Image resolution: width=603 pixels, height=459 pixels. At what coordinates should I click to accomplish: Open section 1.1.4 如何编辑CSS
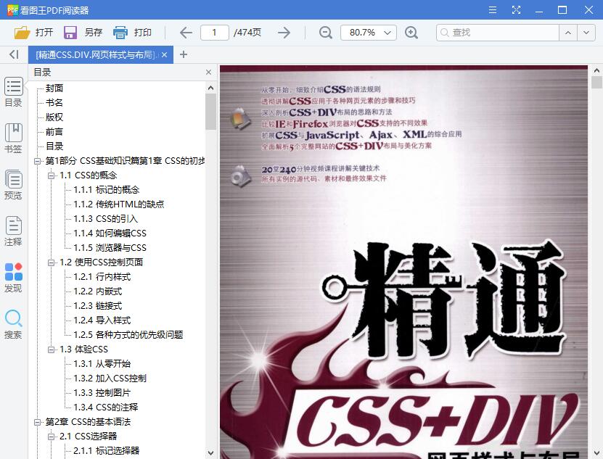coord(110,233)
